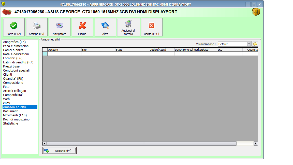Click the Quantita column header
This screenshot has height=165, width=293.
point(250,50)
